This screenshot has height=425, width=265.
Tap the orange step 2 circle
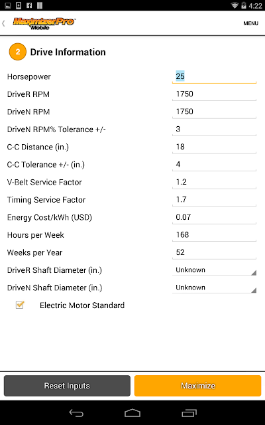click(18, 52)
